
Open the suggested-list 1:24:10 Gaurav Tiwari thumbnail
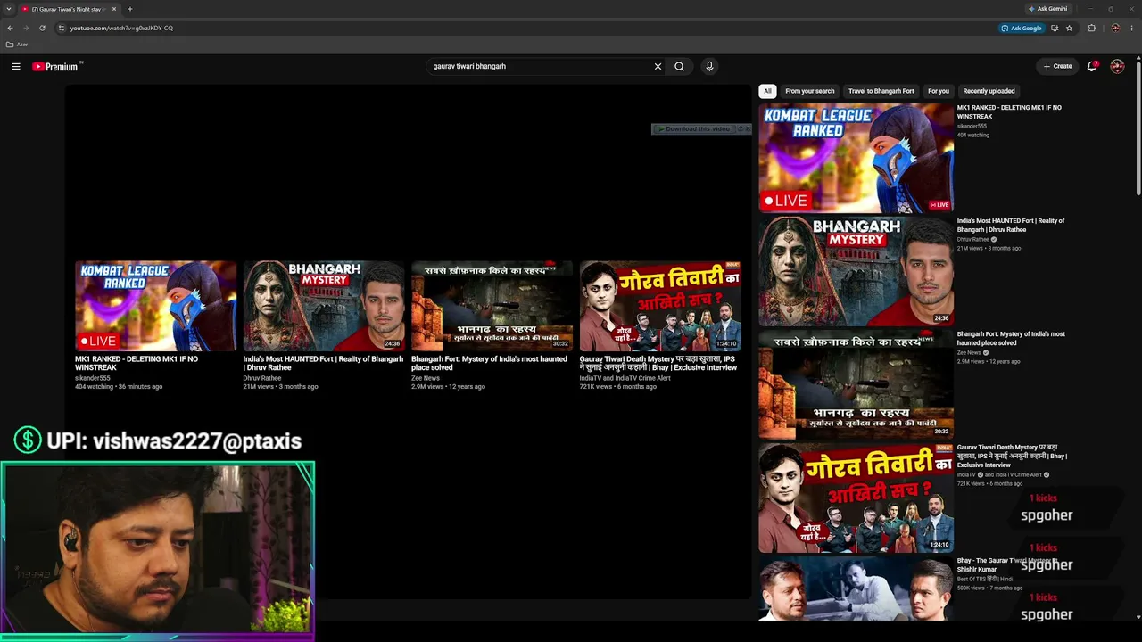[856, 498]
